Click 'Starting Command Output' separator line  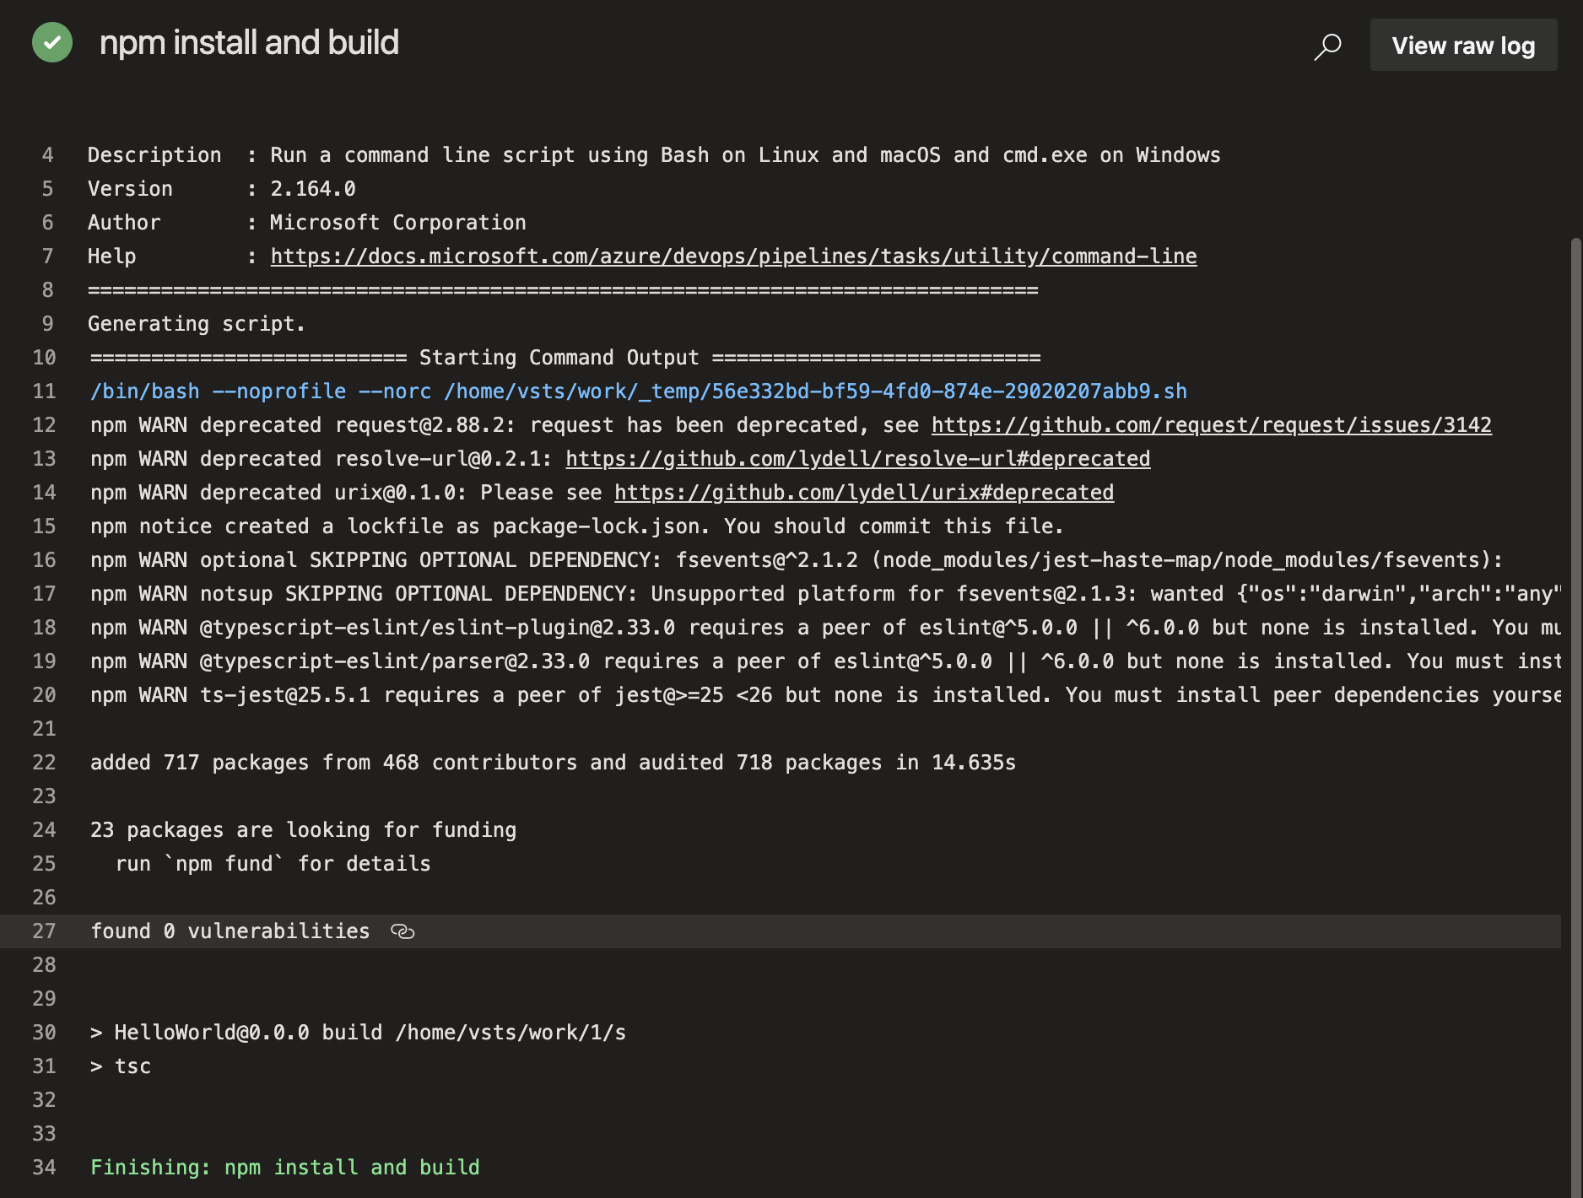[565, 358]
